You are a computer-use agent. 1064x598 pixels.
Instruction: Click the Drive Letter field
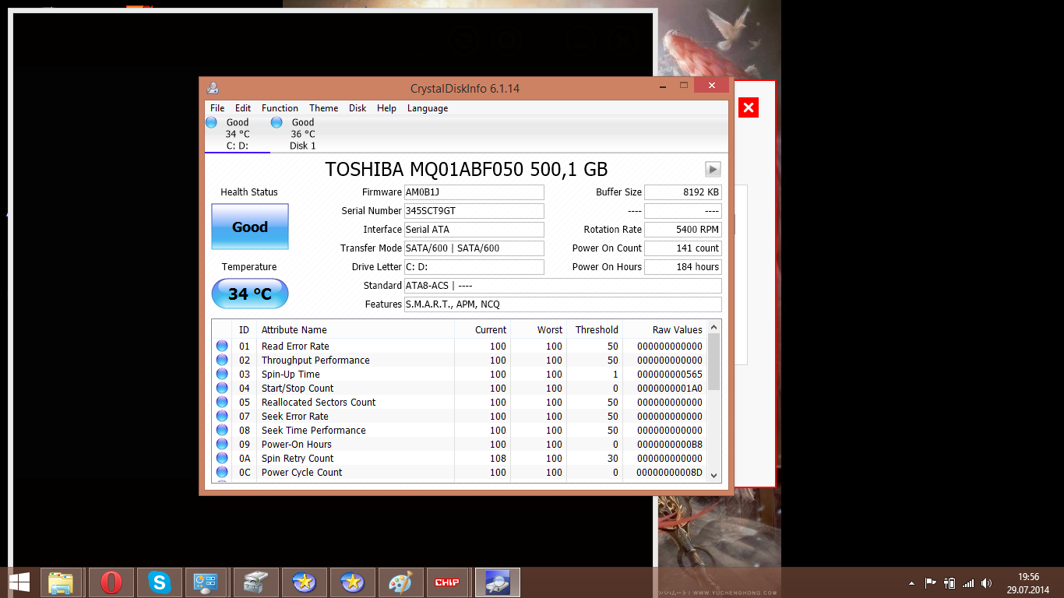474,267
